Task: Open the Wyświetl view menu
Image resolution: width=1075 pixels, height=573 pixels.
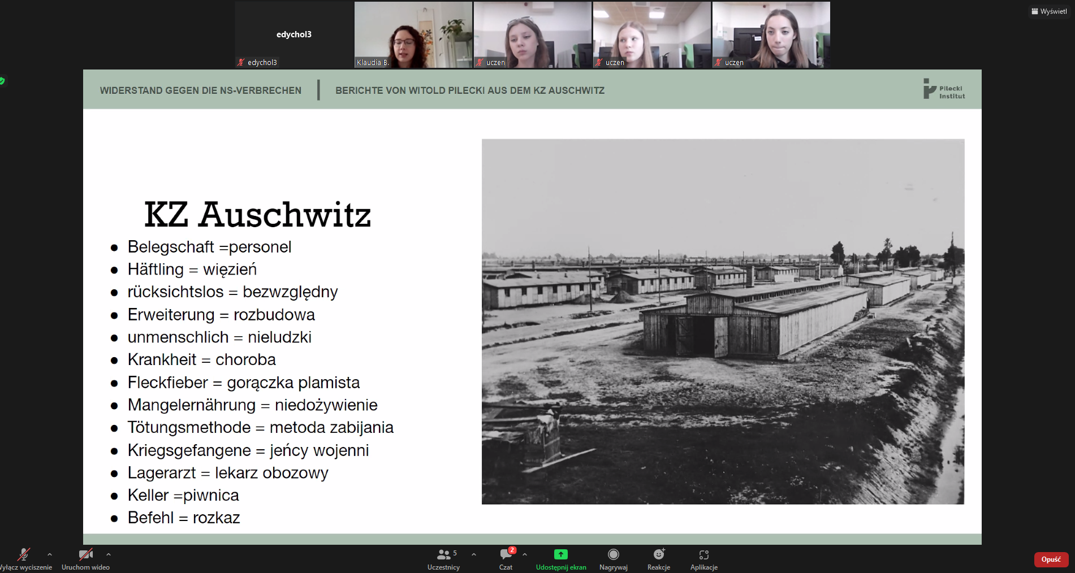Action: tap(1050, 11)
